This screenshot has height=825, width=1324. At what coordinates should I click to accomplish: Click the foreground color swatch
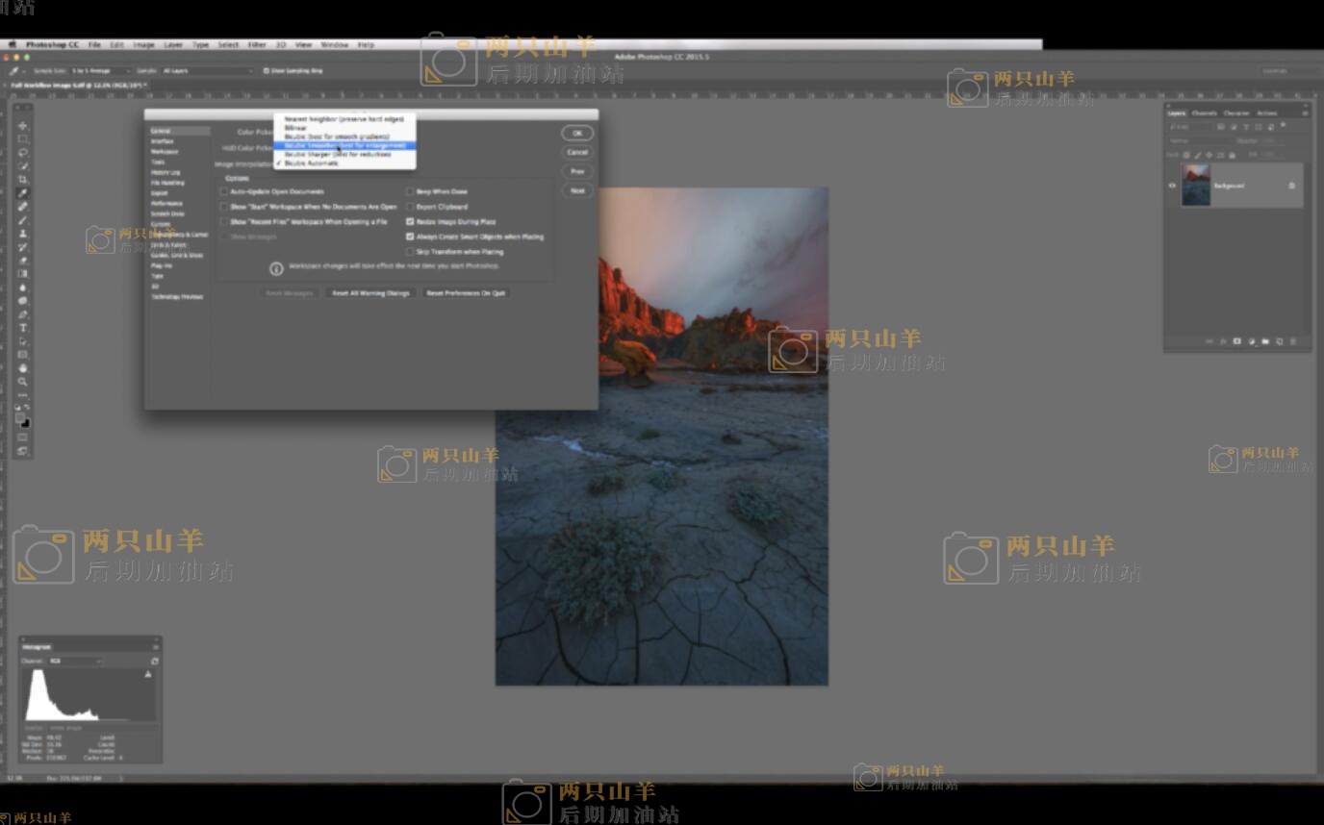tap(20, 419)
